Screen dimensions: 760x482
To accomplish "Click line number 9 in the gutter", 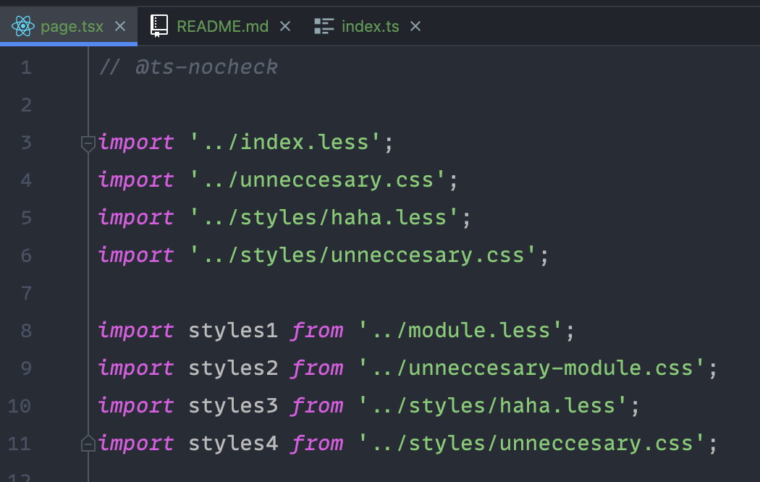I will point(26,368).
